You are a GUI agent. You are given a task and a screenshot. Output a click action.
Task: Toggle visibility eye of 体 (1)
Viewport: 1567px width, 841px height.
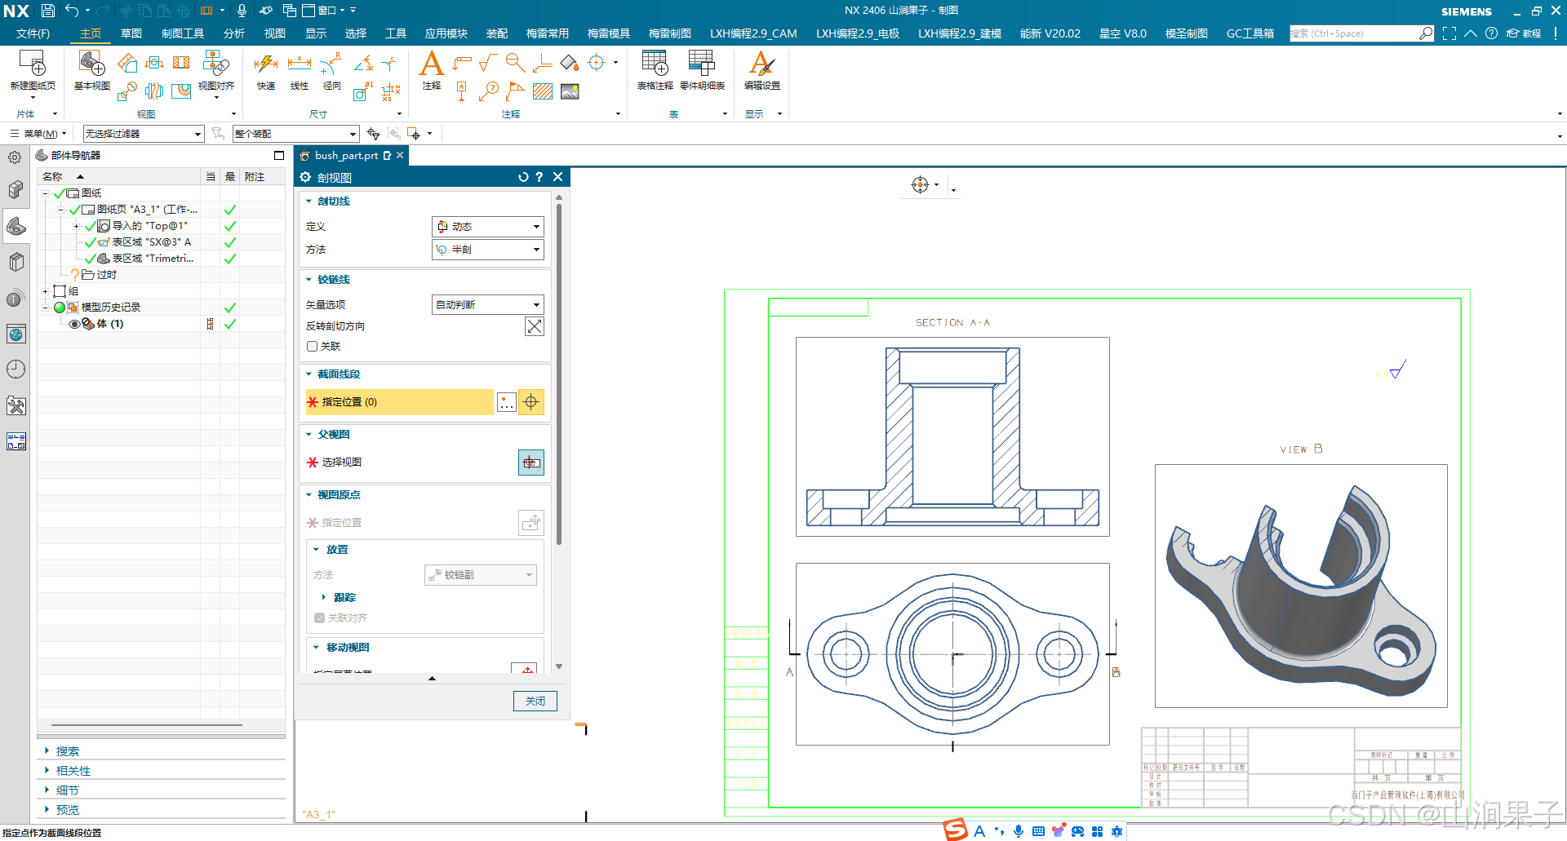pyautogui.click(x=74, y=324)
